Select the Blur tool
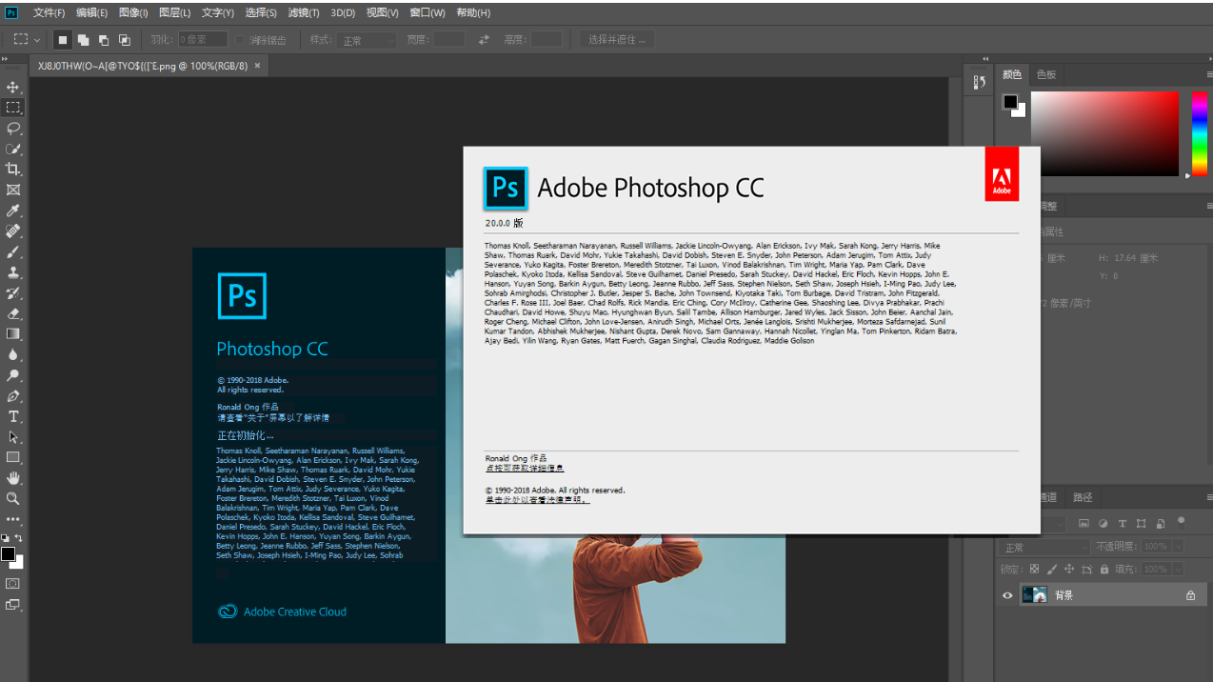Image resolution: width=1213 pixels, height=682 pixels. pos(13,354)
